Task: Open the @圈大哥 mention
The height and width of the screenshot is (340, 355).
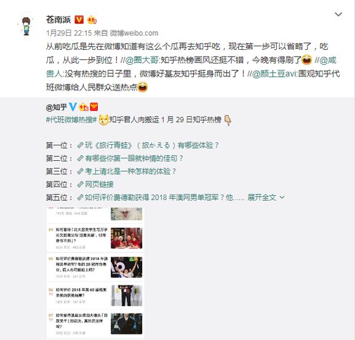Action: click(x=142, y=60)
